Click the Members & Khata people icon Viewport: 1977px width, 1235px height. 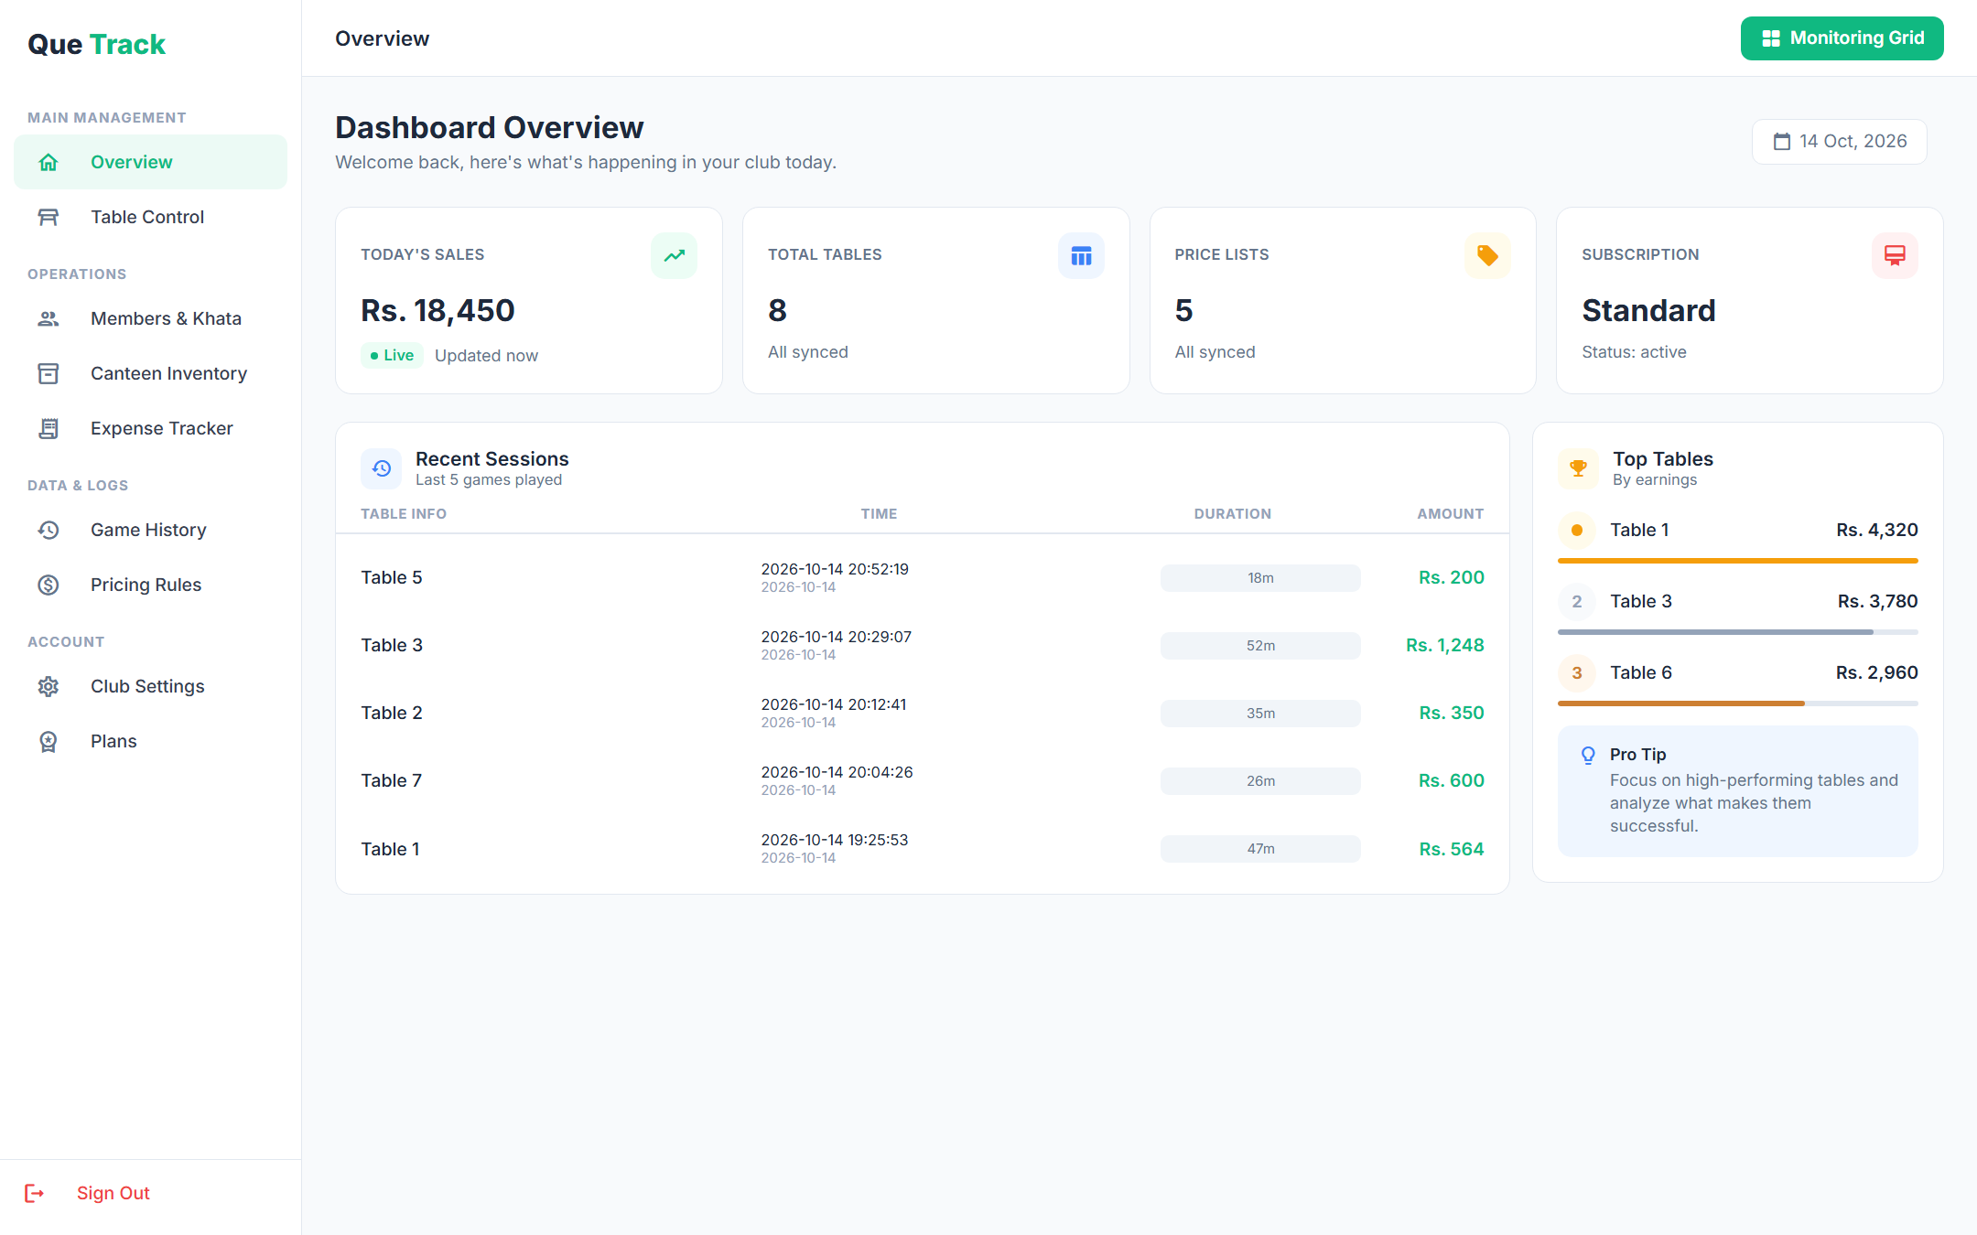pyautogui.click(x=49, y=318)
